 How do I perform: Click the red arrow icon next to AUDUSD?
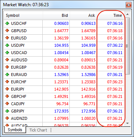pyautogui.click(x=7, y=60)
